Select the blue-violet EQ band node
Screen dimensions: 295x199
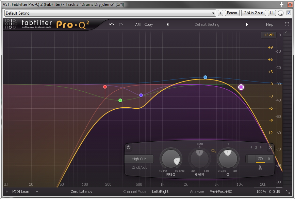pos(141,95)
